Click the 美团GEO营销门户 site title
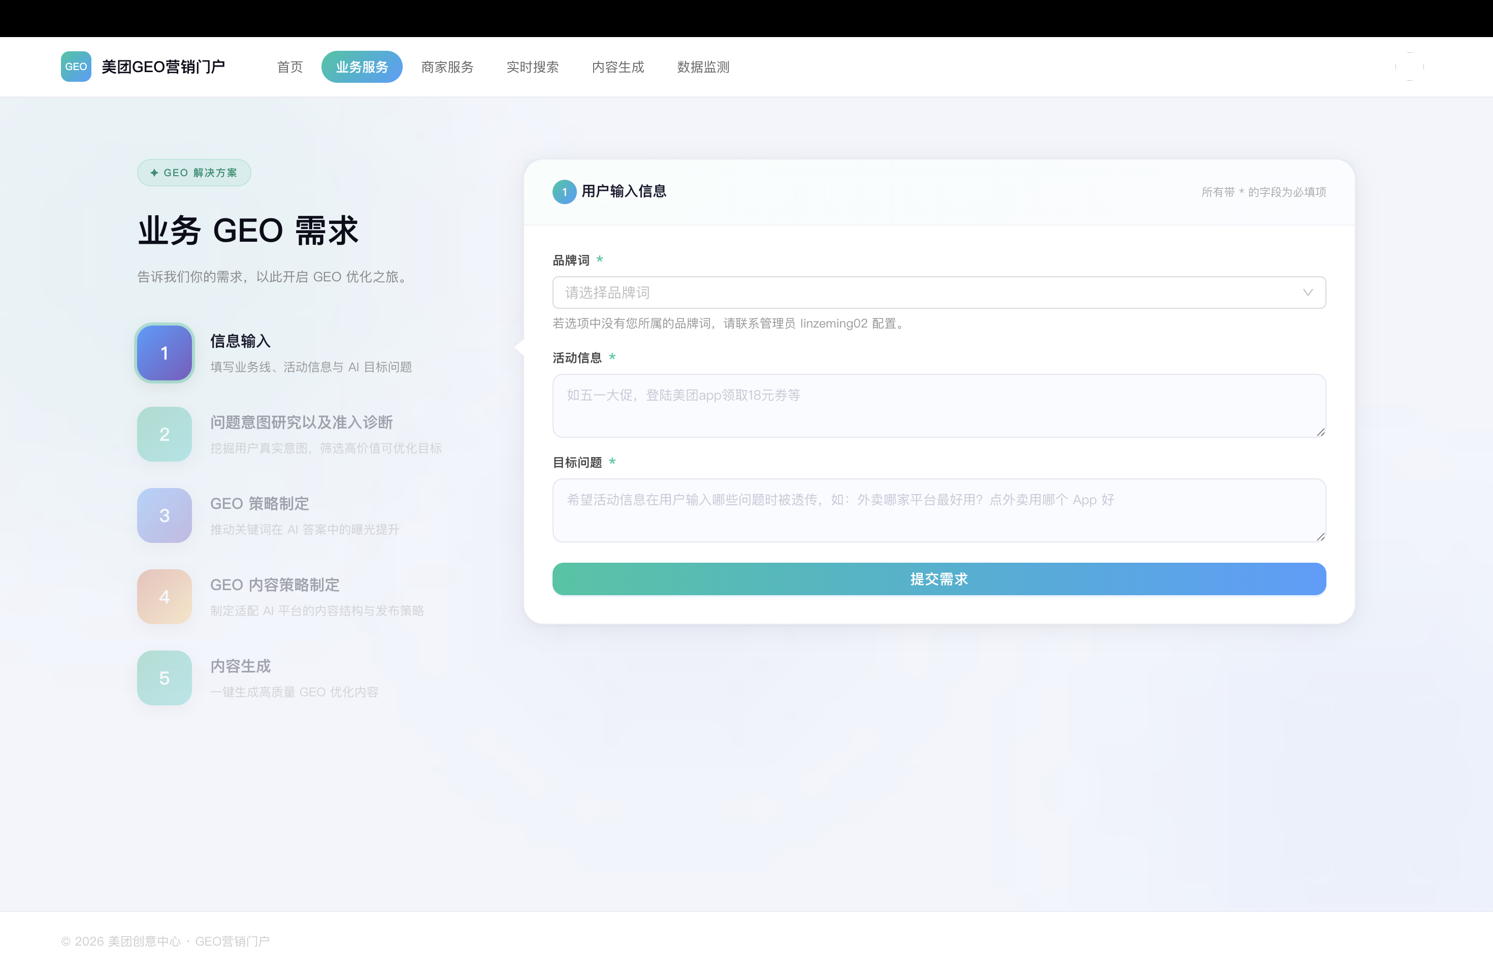1493x971 pixels. coord(163,67)
